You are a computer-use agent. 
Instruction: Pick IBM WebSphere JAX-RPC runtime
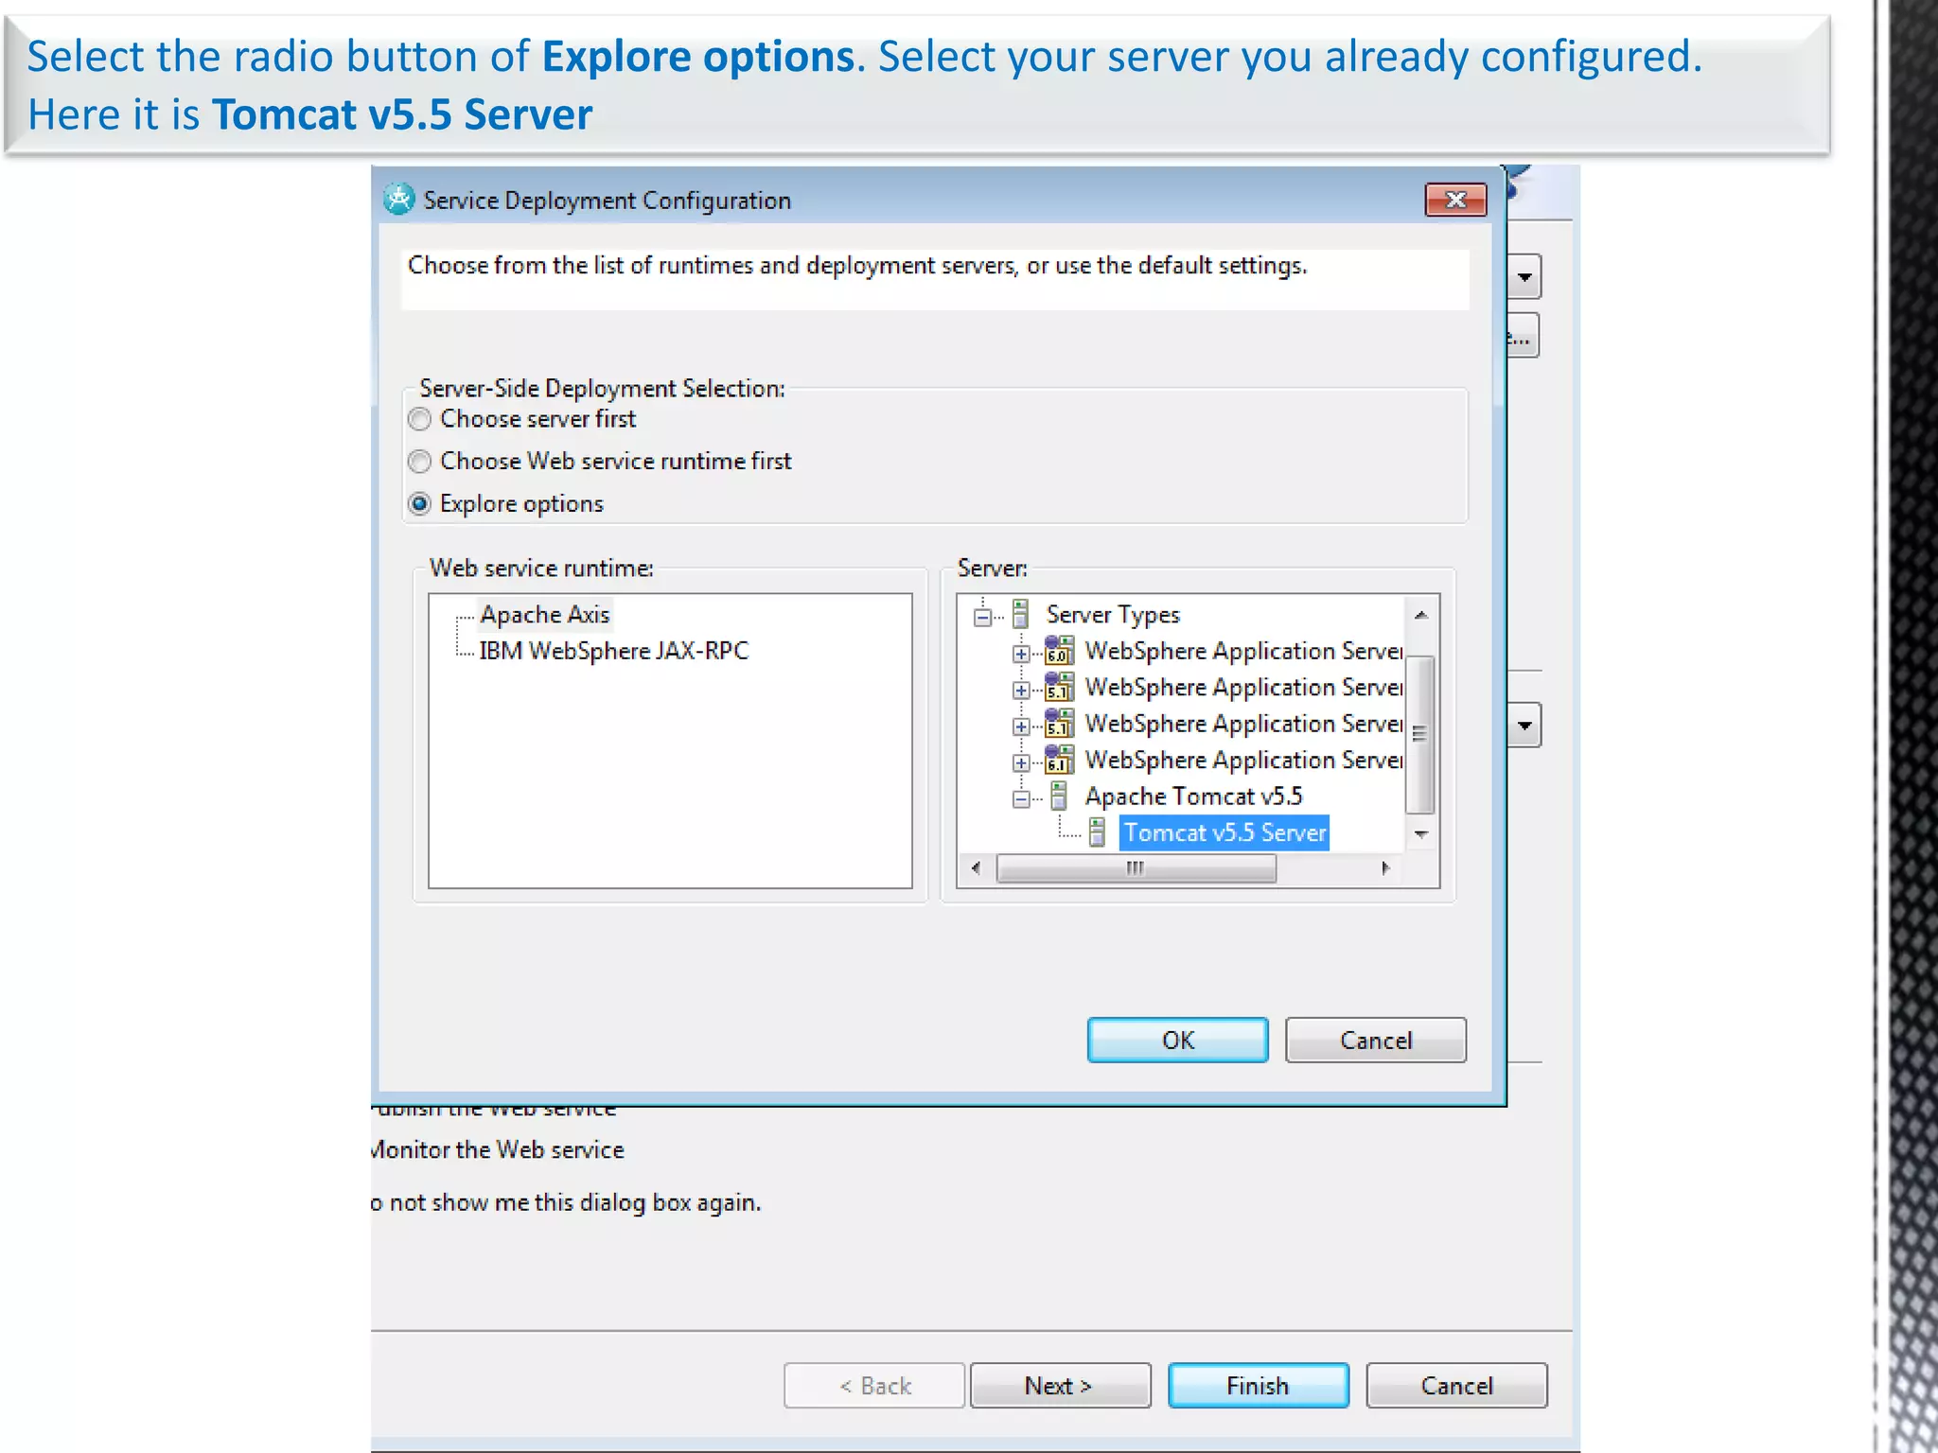tap(613, 651)
